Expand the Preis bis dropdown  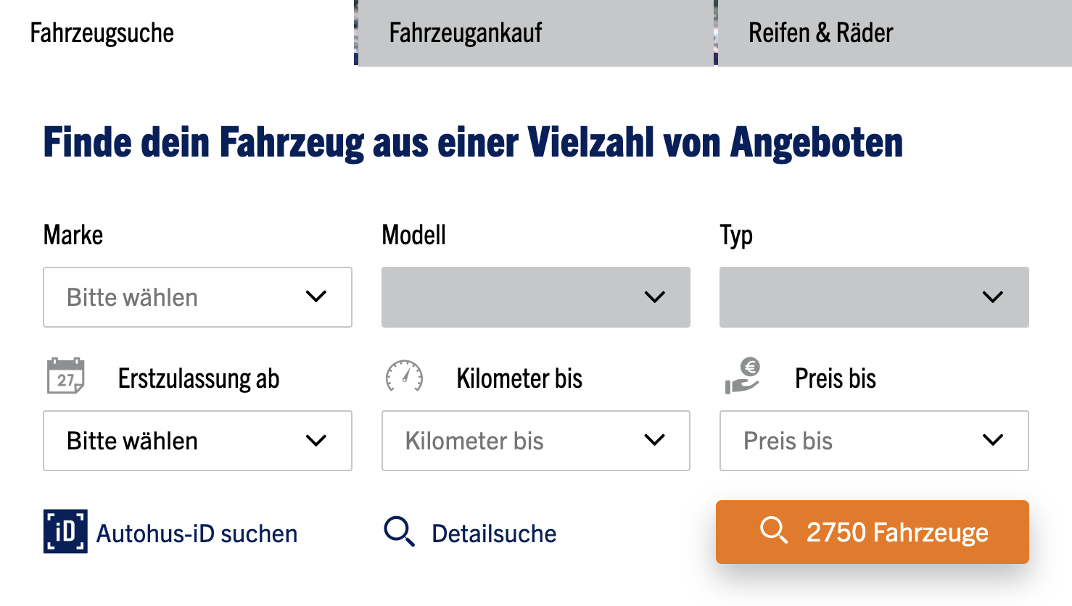pyautogui.click(x=874, y=441)
